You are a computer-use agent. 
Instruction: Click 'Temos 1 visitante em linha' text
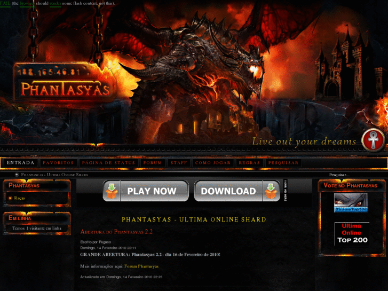(x=37, y=229)
